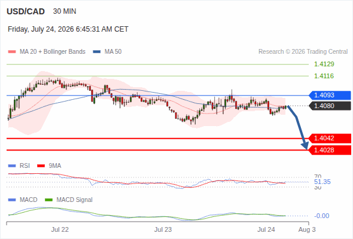This screenshot has height=239, width=353.
Task: Click the USD/CAD chart title
Action: 26,11
